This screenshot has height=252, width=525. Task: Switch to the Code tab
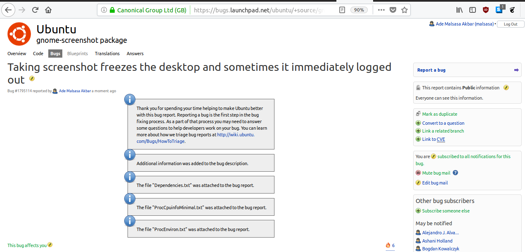point(38,54)
